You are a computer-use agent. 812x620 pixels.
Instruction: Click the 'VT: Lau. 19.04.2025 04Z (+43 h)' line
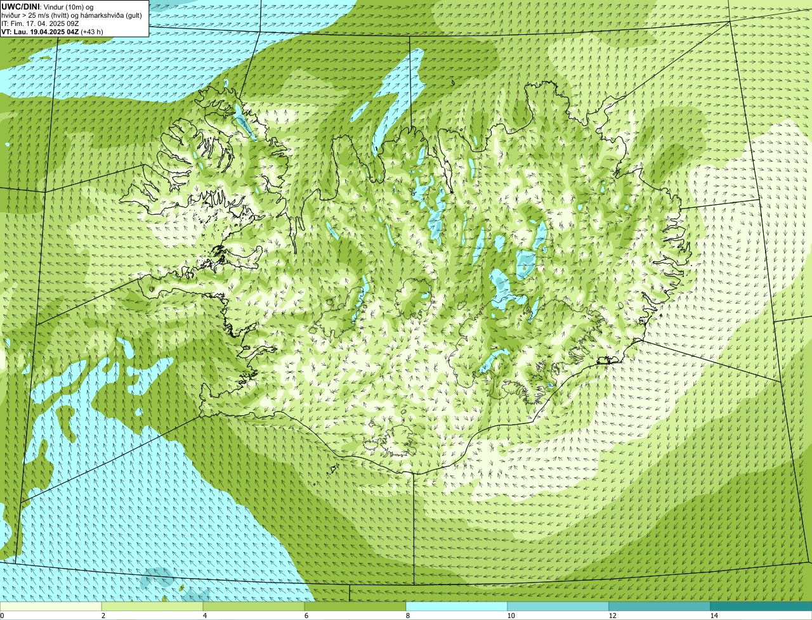pos(52,32)
